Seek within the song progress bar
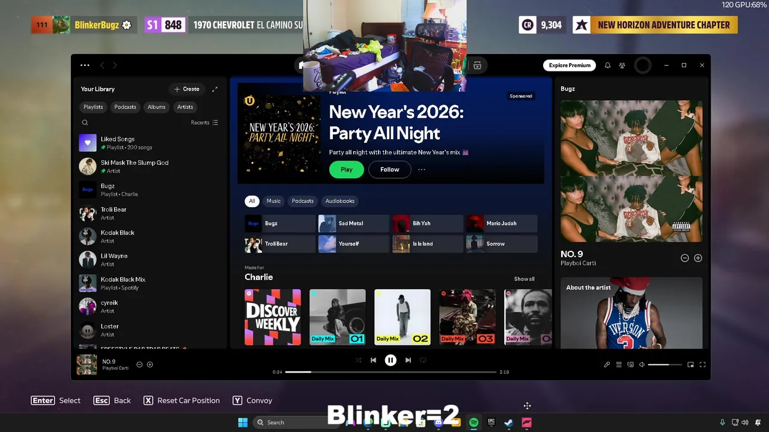Viewport: 769px width, 432px height. 391,372
